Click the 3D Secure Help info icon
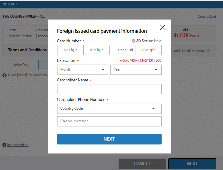 [x=133, y=41]
